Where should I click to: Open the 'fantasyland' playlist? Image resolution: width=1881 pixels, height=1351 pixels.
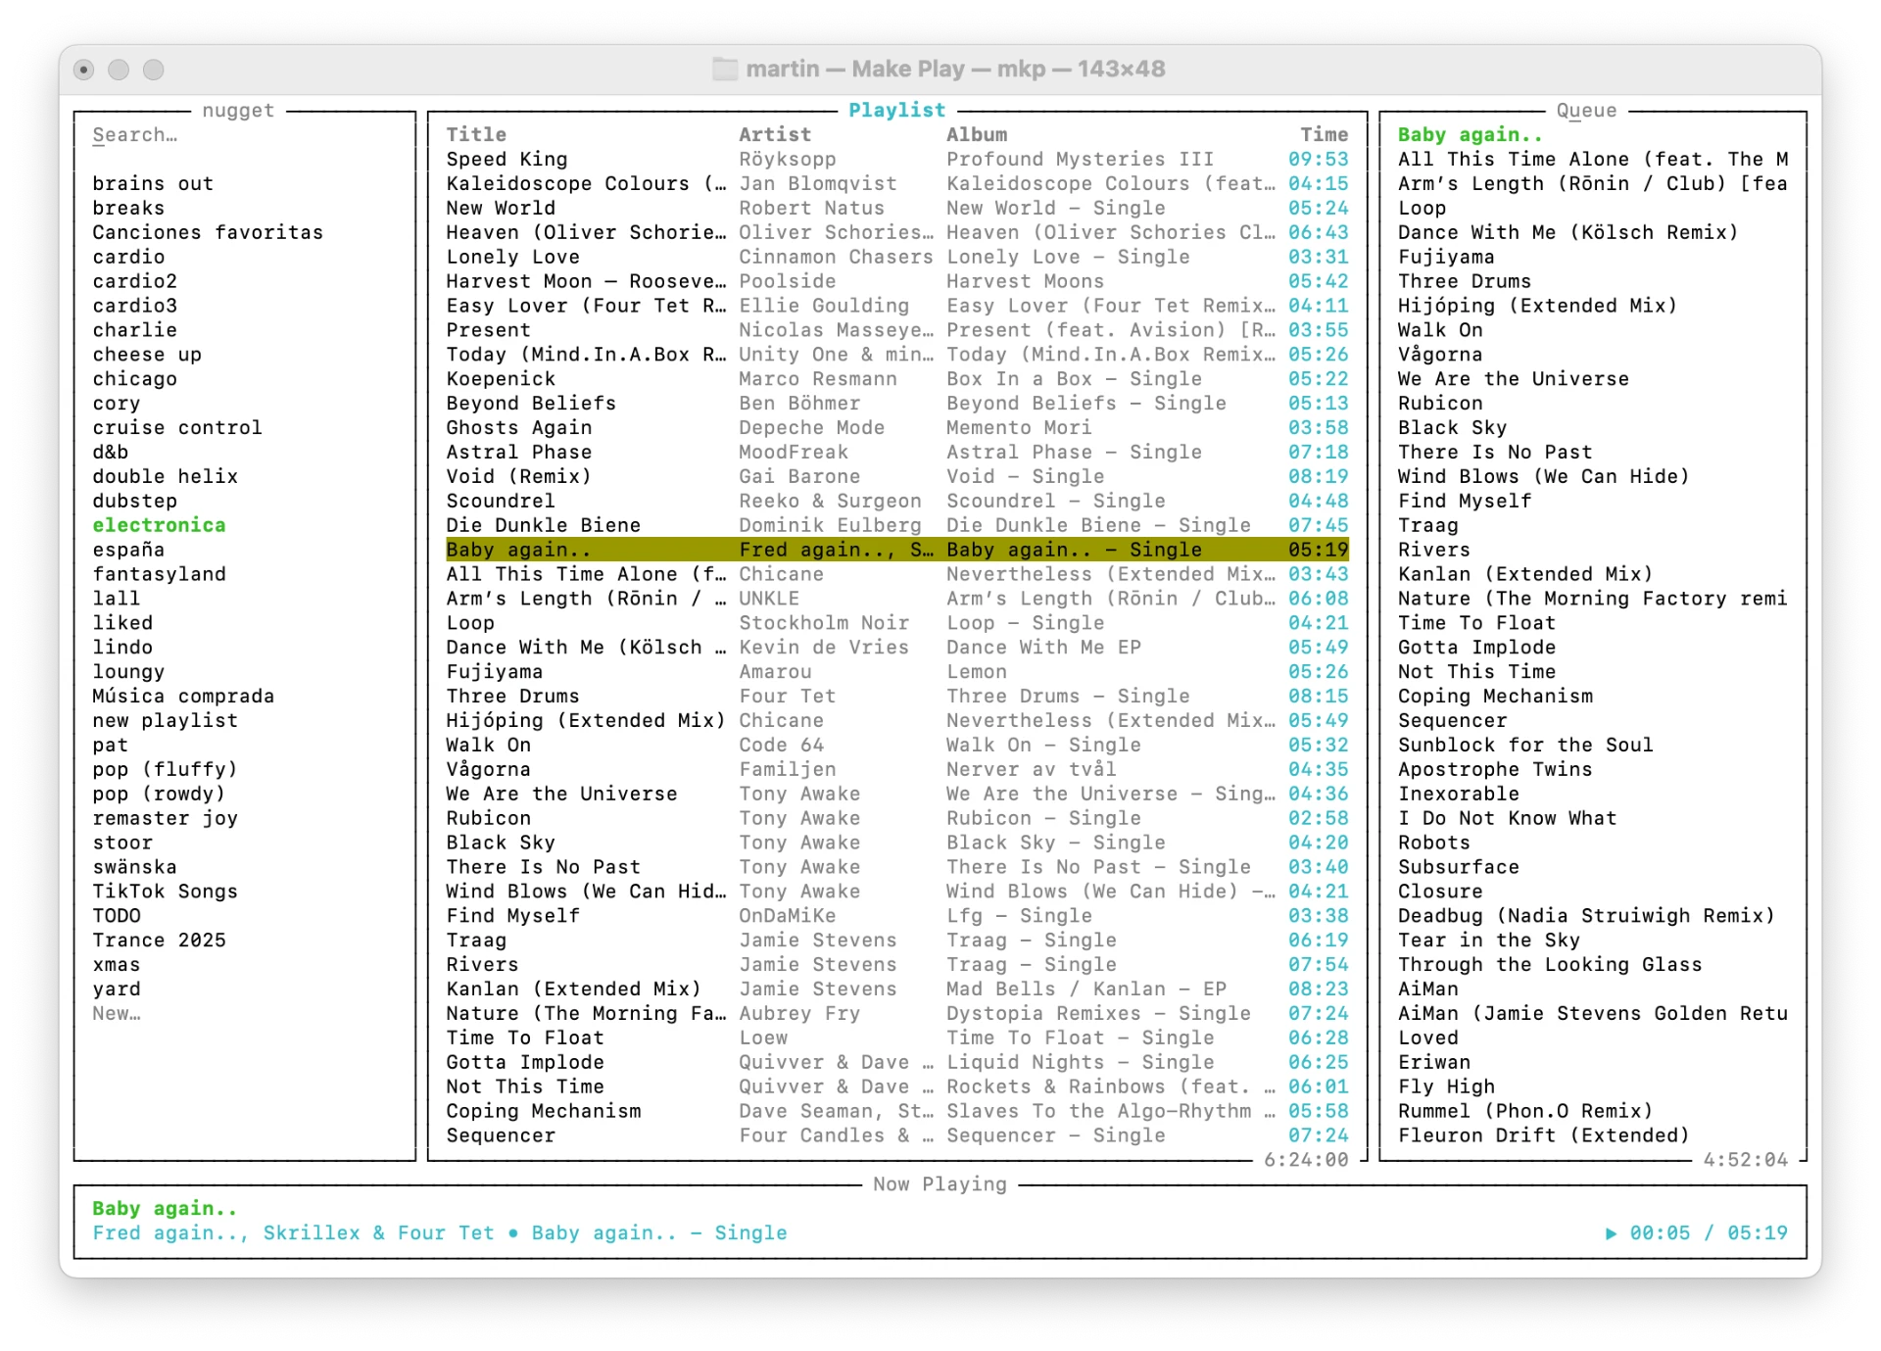[x=159, y=574]
